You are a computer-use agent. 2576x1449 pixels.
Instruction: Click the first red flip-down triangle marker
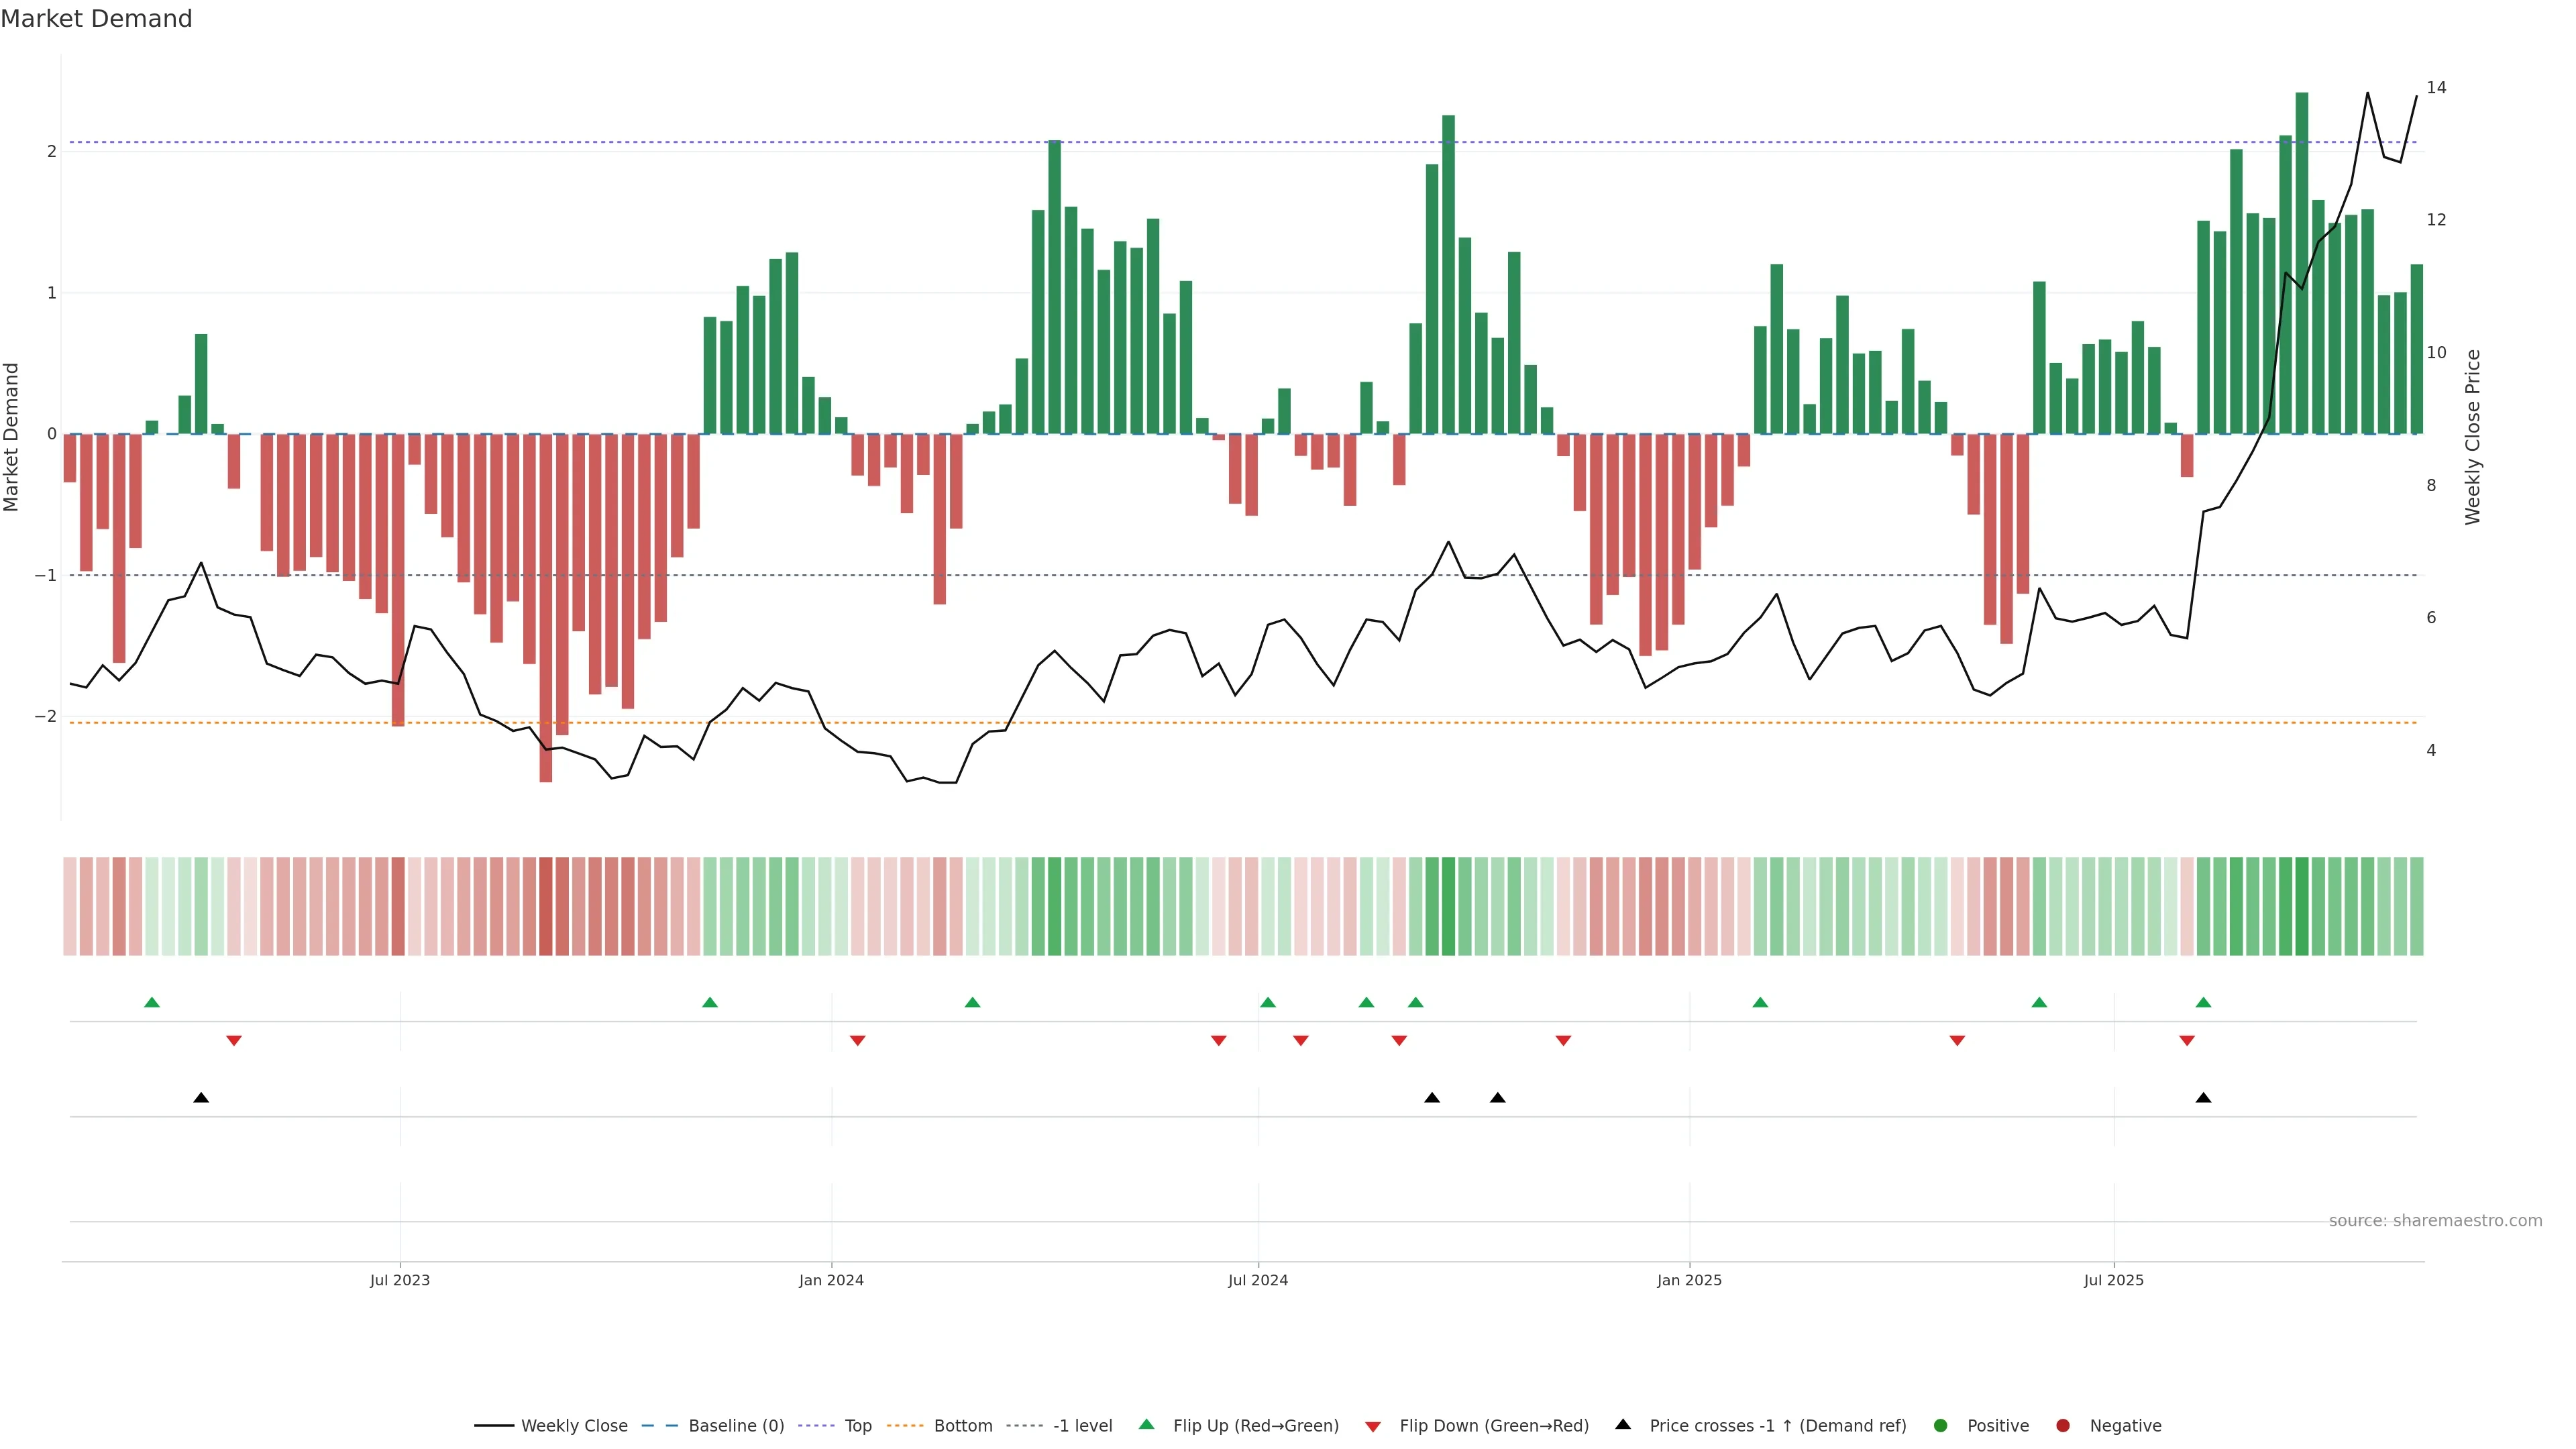click(234, 1040)
